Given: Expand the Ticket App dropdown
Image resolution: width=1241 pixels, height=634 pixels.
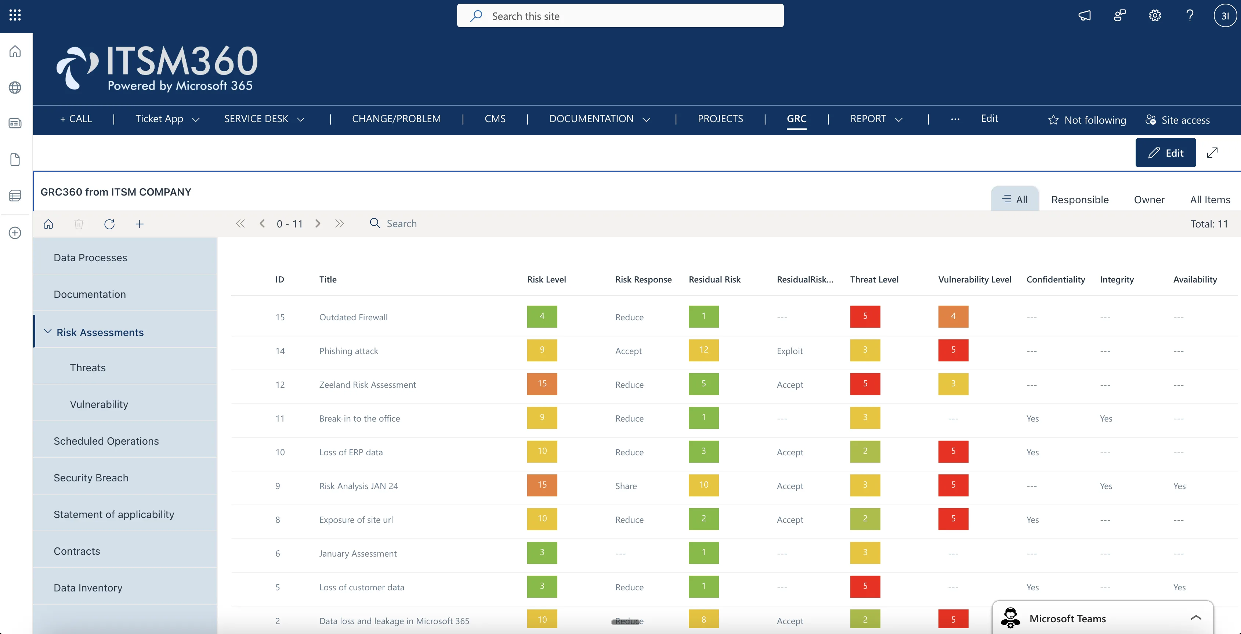Looking at the screenshot, I should pos(196,119).
